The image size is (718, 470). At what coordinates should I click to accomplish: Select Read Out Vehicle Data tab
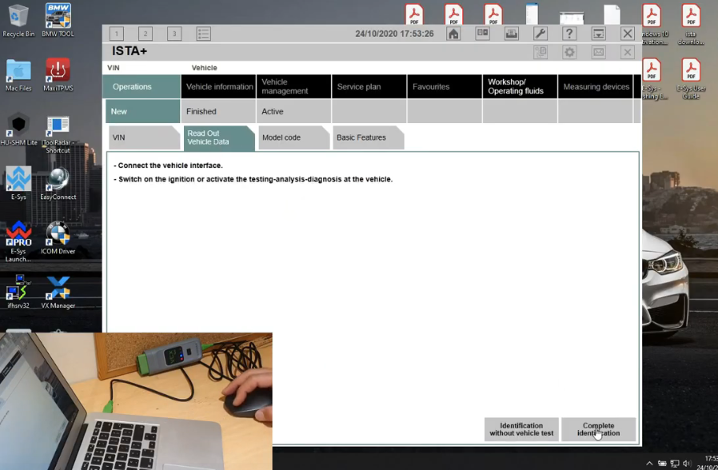[x=219, y=137]
